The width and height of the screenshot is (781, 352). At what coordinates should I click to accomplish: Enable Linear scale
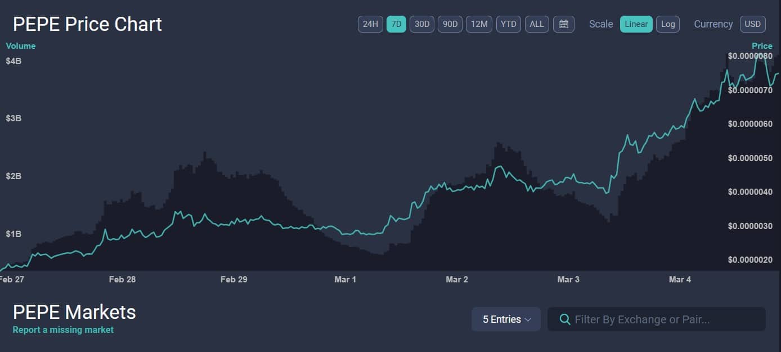click(x=636, y=24)
